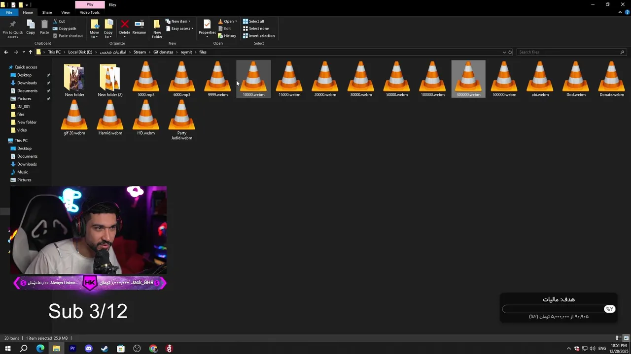Open file History from ribbon
The image size is (631, 354).
pyautogui.click(x=227, y=35)
